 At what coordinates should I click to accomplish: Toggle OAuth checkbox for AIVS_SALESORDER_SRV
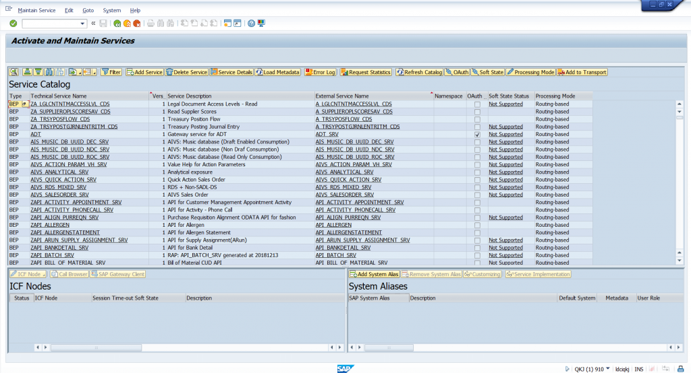[477, 195]
